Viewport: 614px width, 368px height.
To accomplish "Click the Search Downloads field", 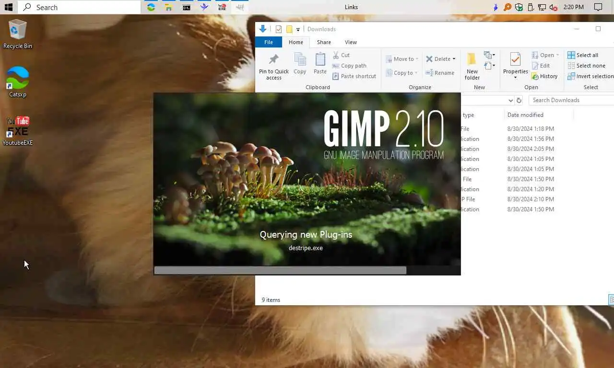I will [571, 100].
